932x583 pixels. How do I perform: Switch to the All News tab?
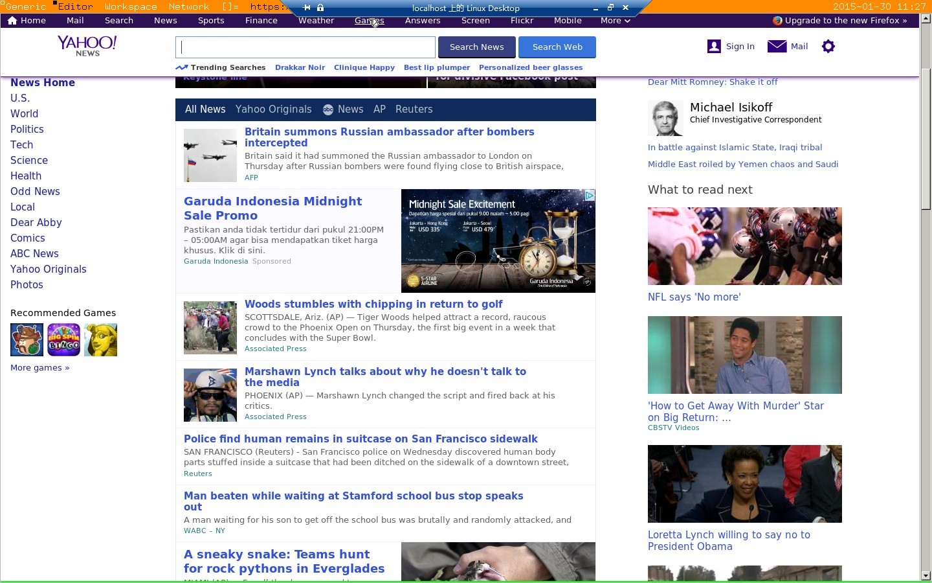pyautogui.click(x=205, y=109)
